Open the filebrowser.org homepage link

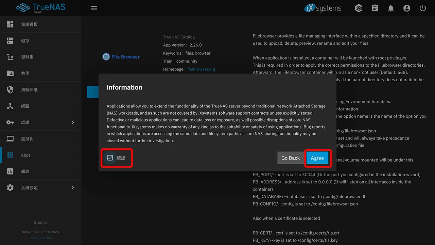click(201, 69)
